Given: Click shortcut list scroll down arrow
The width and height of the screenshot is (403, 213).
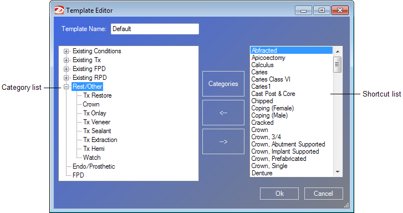Looking at the screenshot, I should pyautogui.click(x=338, y=172).
